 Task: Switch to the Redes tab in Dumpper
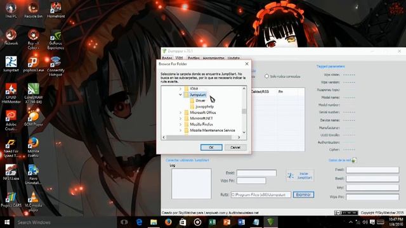click(x=167, y=58)
